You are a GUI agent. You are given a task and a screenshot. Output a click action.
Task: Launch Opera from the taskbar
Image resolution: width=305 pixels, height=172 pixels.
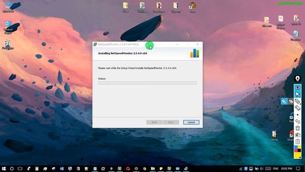[128, 169]
